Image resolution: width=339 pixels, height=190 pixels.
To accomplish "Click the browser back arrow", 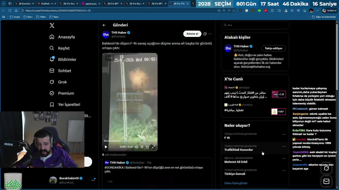I will [x=3, y=11].
